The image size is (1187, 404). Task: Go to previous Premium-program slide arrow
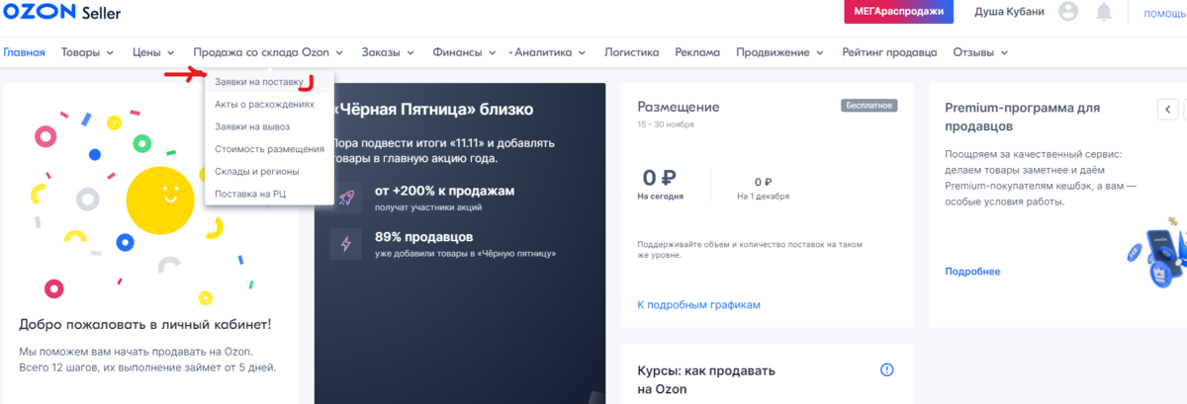(x=1168, y=109)
